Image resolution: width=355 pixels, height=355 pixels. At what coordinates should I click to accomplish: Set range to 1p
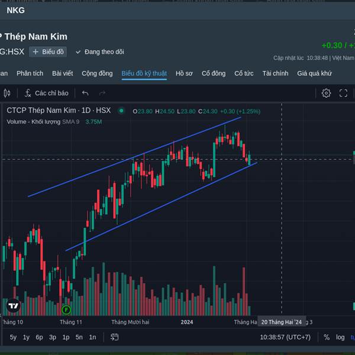click(x=66, y=337)
